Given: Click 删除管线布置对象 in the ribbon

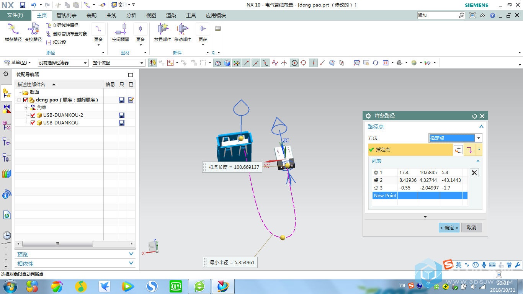Looking at the screenshot, I should click(x=66, y=34).
